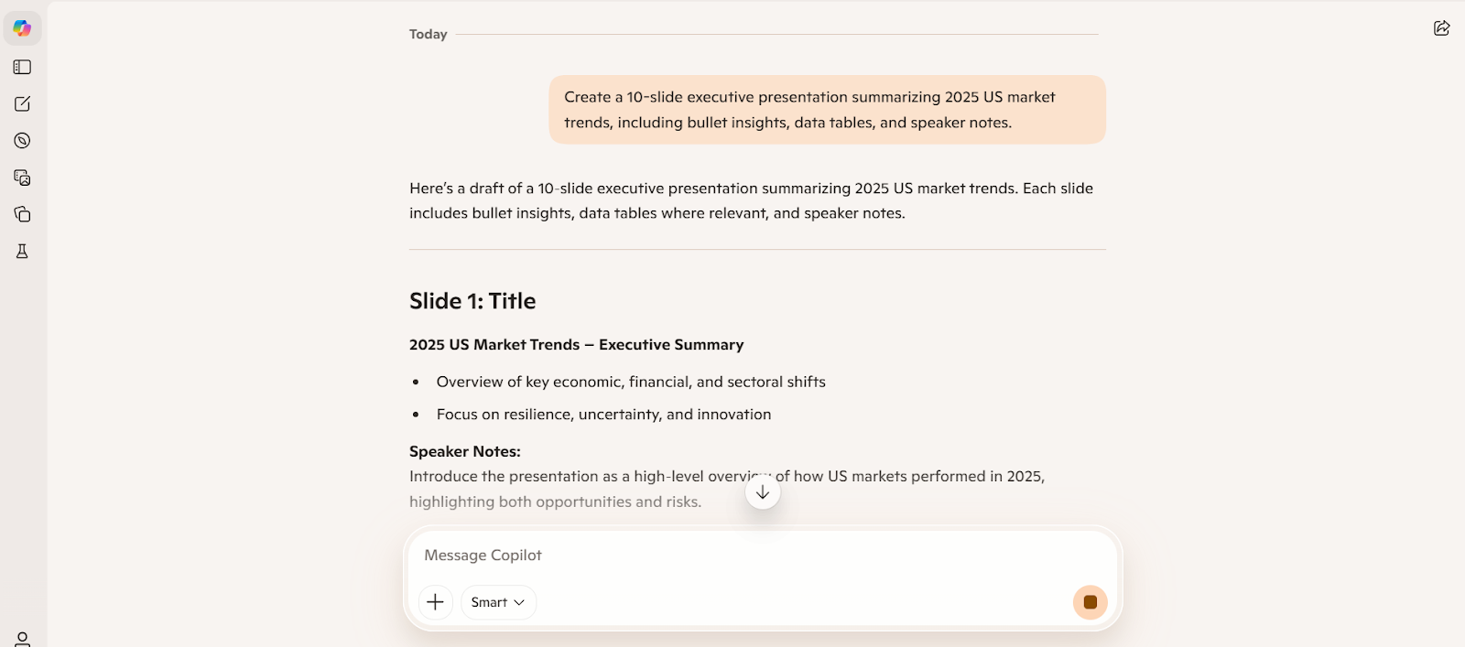1465x647 pixels.
Task: Click the 'Slide 1: Title' heading
Action: click(x=472, y=301)
